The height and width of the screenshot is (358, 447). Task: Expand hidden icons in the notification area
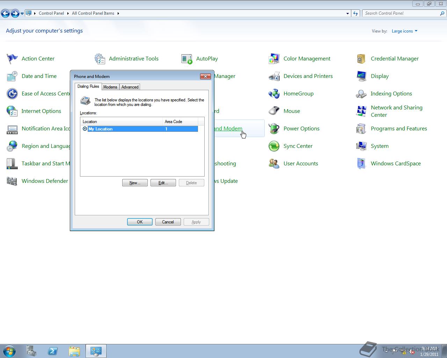coord(386,352)
